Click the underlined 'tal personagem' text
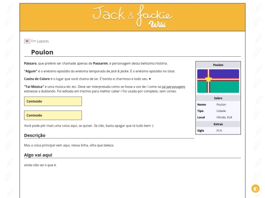265x198 pixels. pyautogui.click(x=173, y=87)
